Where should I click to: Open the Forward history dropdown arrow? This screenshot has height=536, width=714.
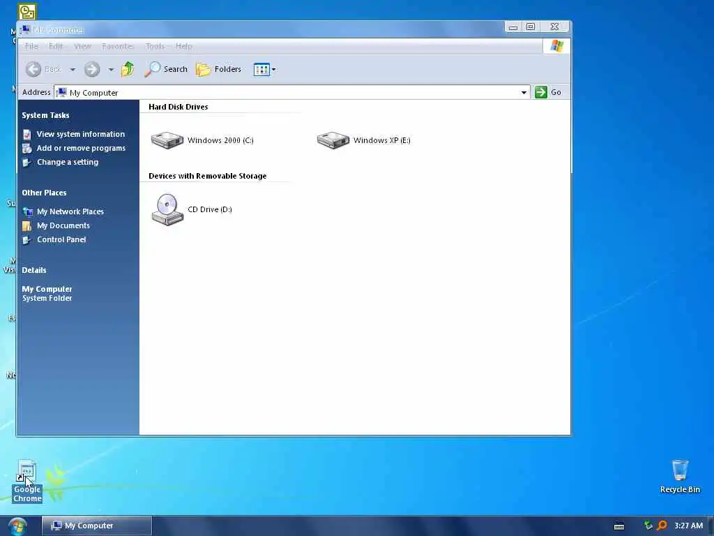click(x=111, y=70)
